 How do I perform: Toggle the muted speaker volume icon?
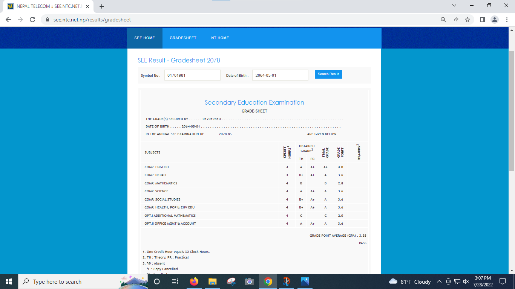(x=466, y=281)
